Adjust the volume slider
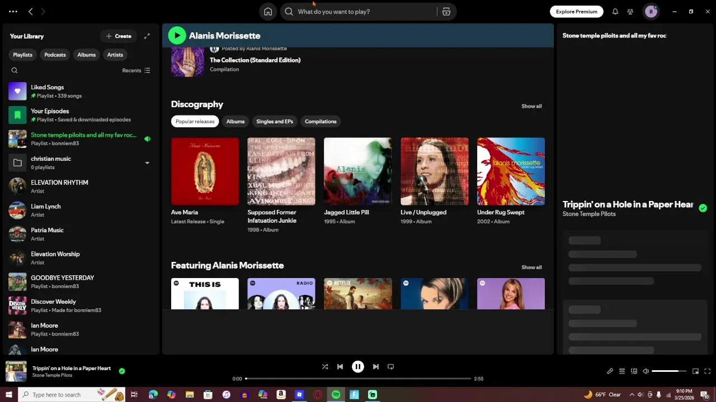This screenshot has width=716, height=402. (669, 371)
